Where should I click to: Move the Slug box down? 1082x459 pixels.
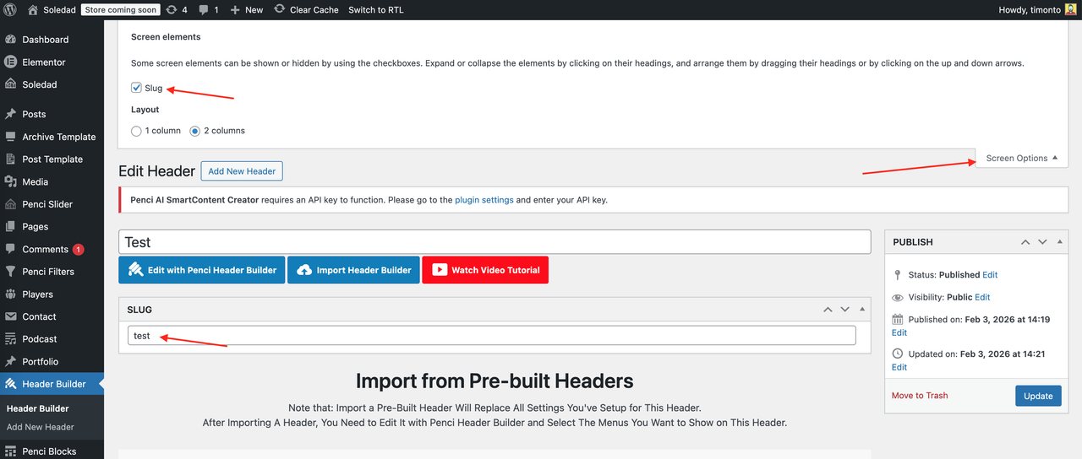(844, 310)
